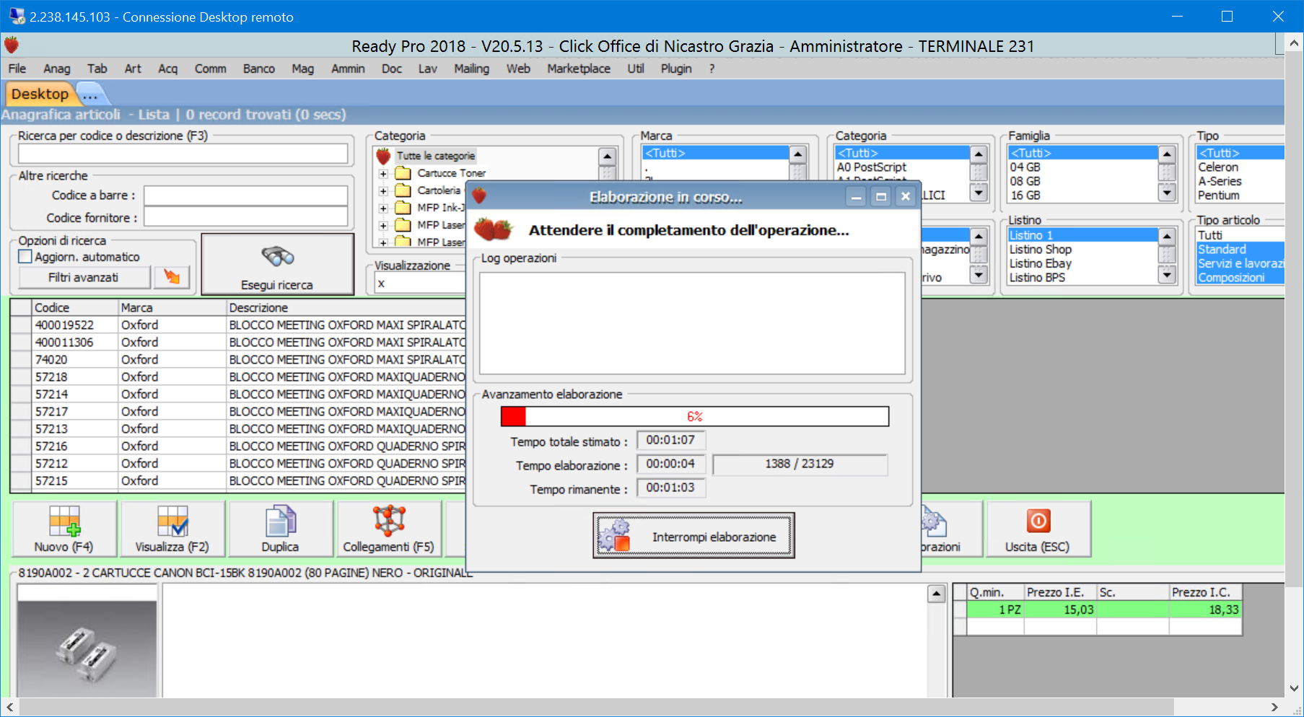
Task: Click the Ricerca per codice o descrizione field
Action: tap(183, 154)
